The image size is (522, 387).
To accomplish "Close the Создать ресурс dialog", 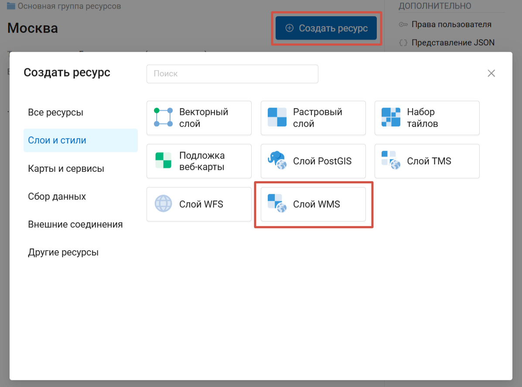I will (491, 73).
